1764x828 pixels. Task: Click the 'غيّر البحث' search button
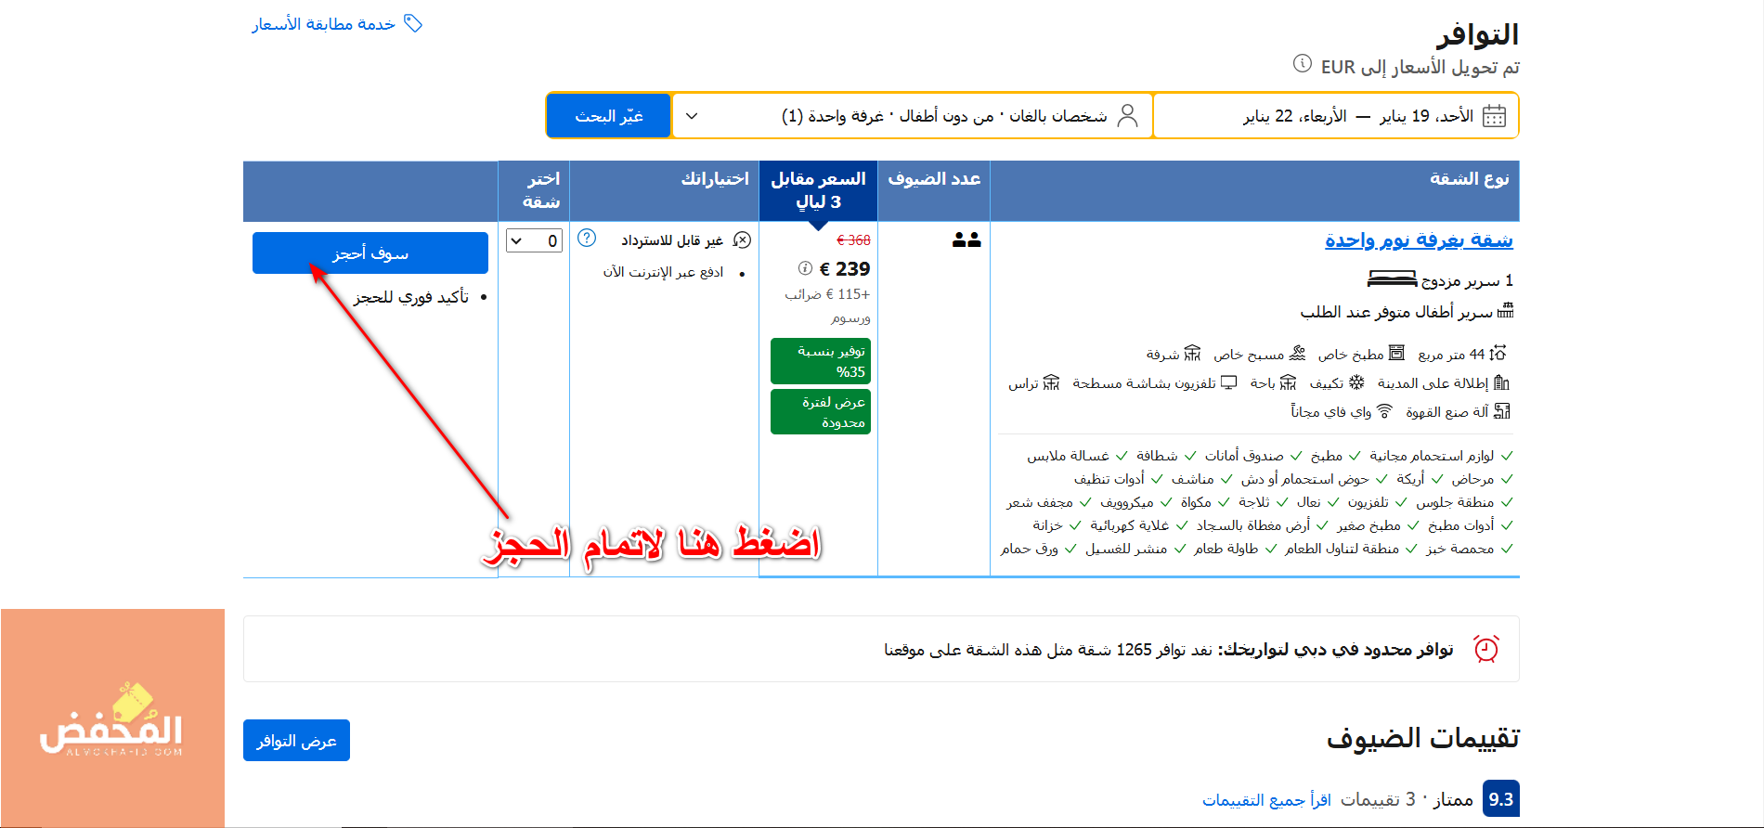pos(609,116)
